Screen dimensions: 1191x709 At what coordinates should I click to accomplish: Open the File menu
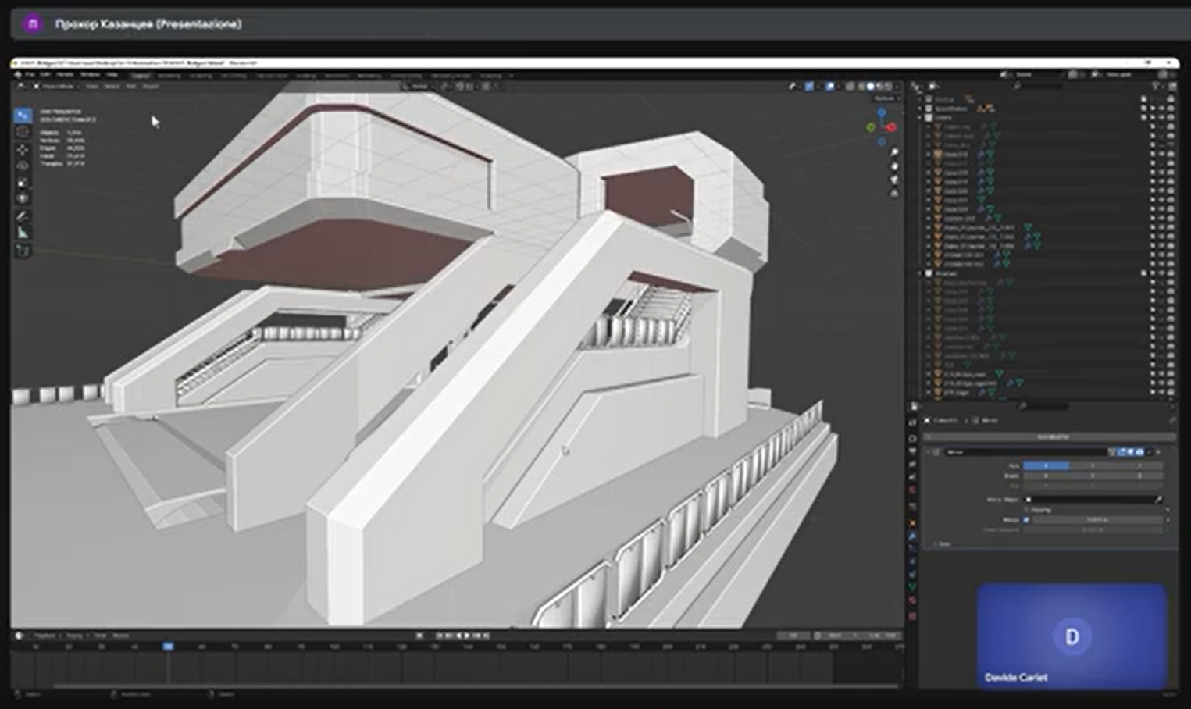pos(30,75)
